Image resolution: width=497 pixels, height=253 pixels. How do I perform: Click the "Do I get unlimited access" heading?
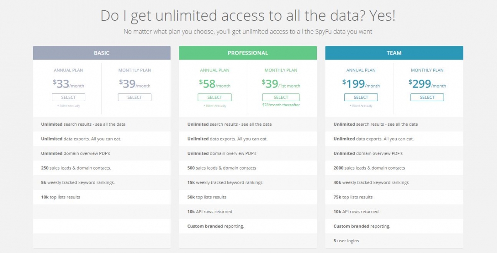(248, 16)
